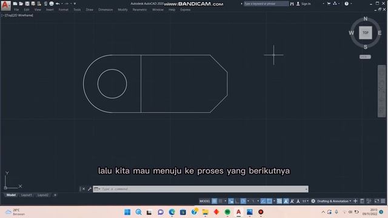Viewport: 388px width, 218px height.
Task: Expand object snap settings dropdown arrow
Action: [x=274, y=201]
